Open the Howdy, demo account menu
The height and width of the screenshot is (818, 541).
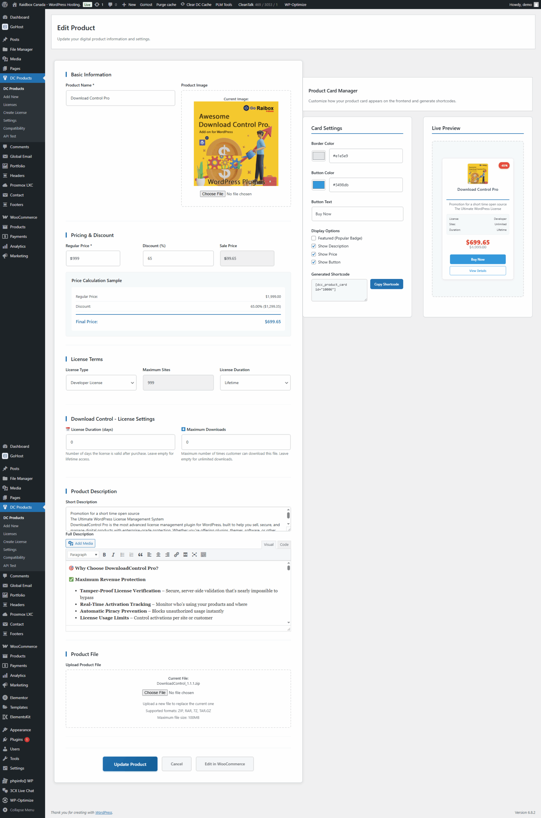click(523, 4)
